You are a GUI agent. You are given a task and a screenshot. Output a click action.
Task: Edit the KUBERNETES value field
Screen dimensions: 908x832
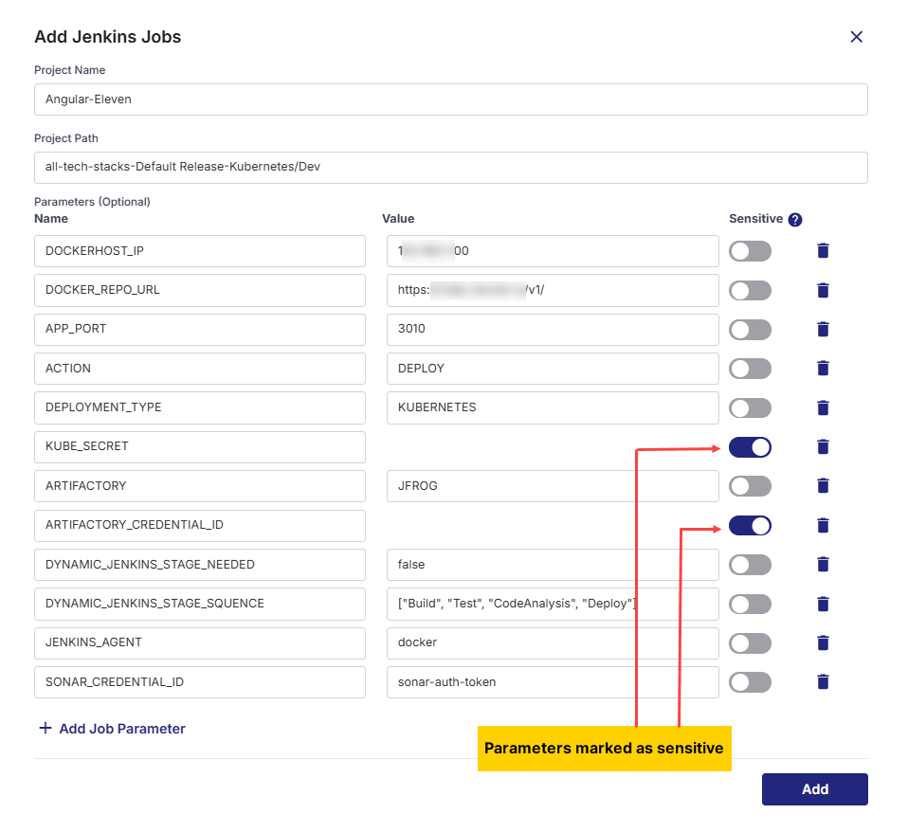tap(553, 408)
